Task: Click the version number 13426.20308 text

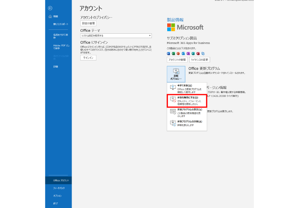Action: coord(218,96)
